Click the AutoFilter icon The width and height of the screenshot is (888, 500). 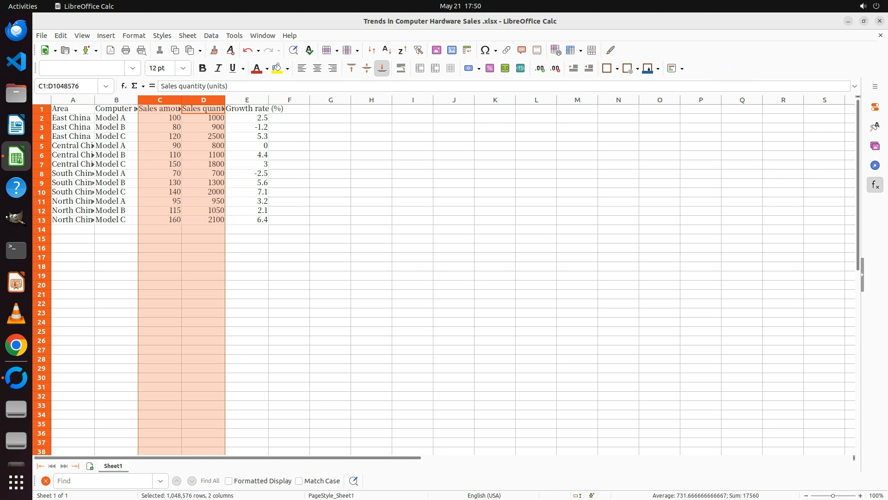tap(418, 50)
